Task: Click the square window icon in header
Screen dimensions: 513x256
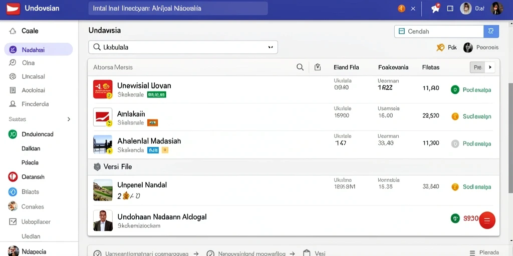Action: pyautogui.click(x=450, y=8)
